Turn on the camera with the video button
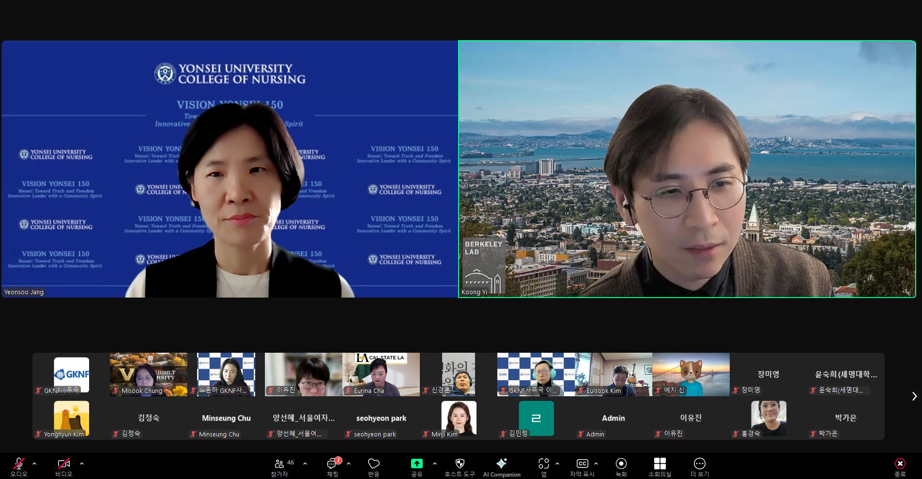Screen dimensions: 922x479 click(63, 466)
